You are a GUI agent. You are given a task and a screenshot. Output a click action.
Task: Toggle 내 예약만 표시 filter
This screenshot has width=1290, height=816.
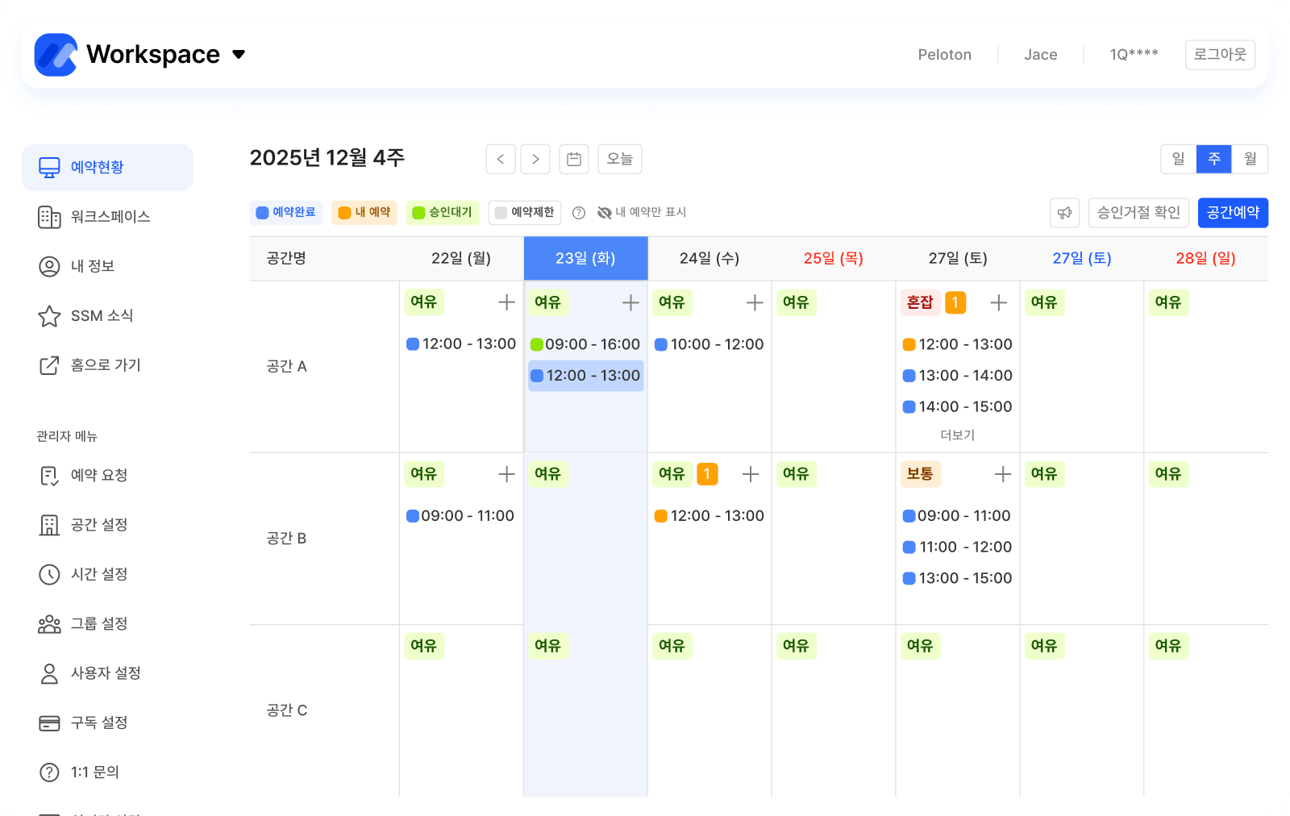[x=642, y=213]
